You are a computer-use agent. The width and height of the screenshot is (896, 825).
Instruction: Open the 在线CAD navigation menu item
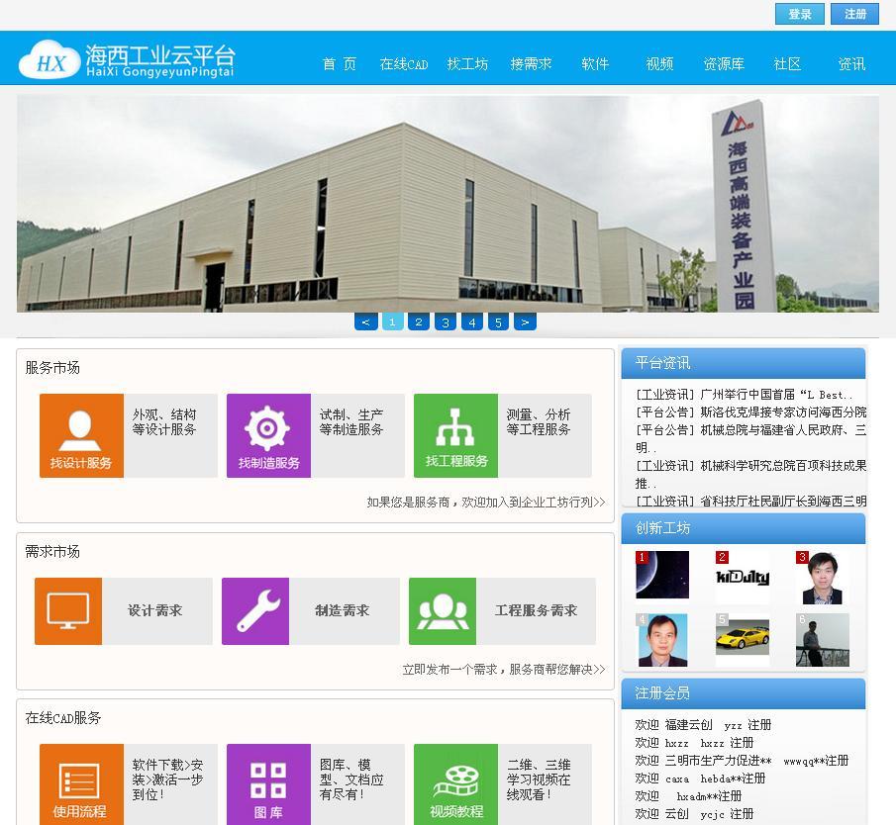point(404,64)
